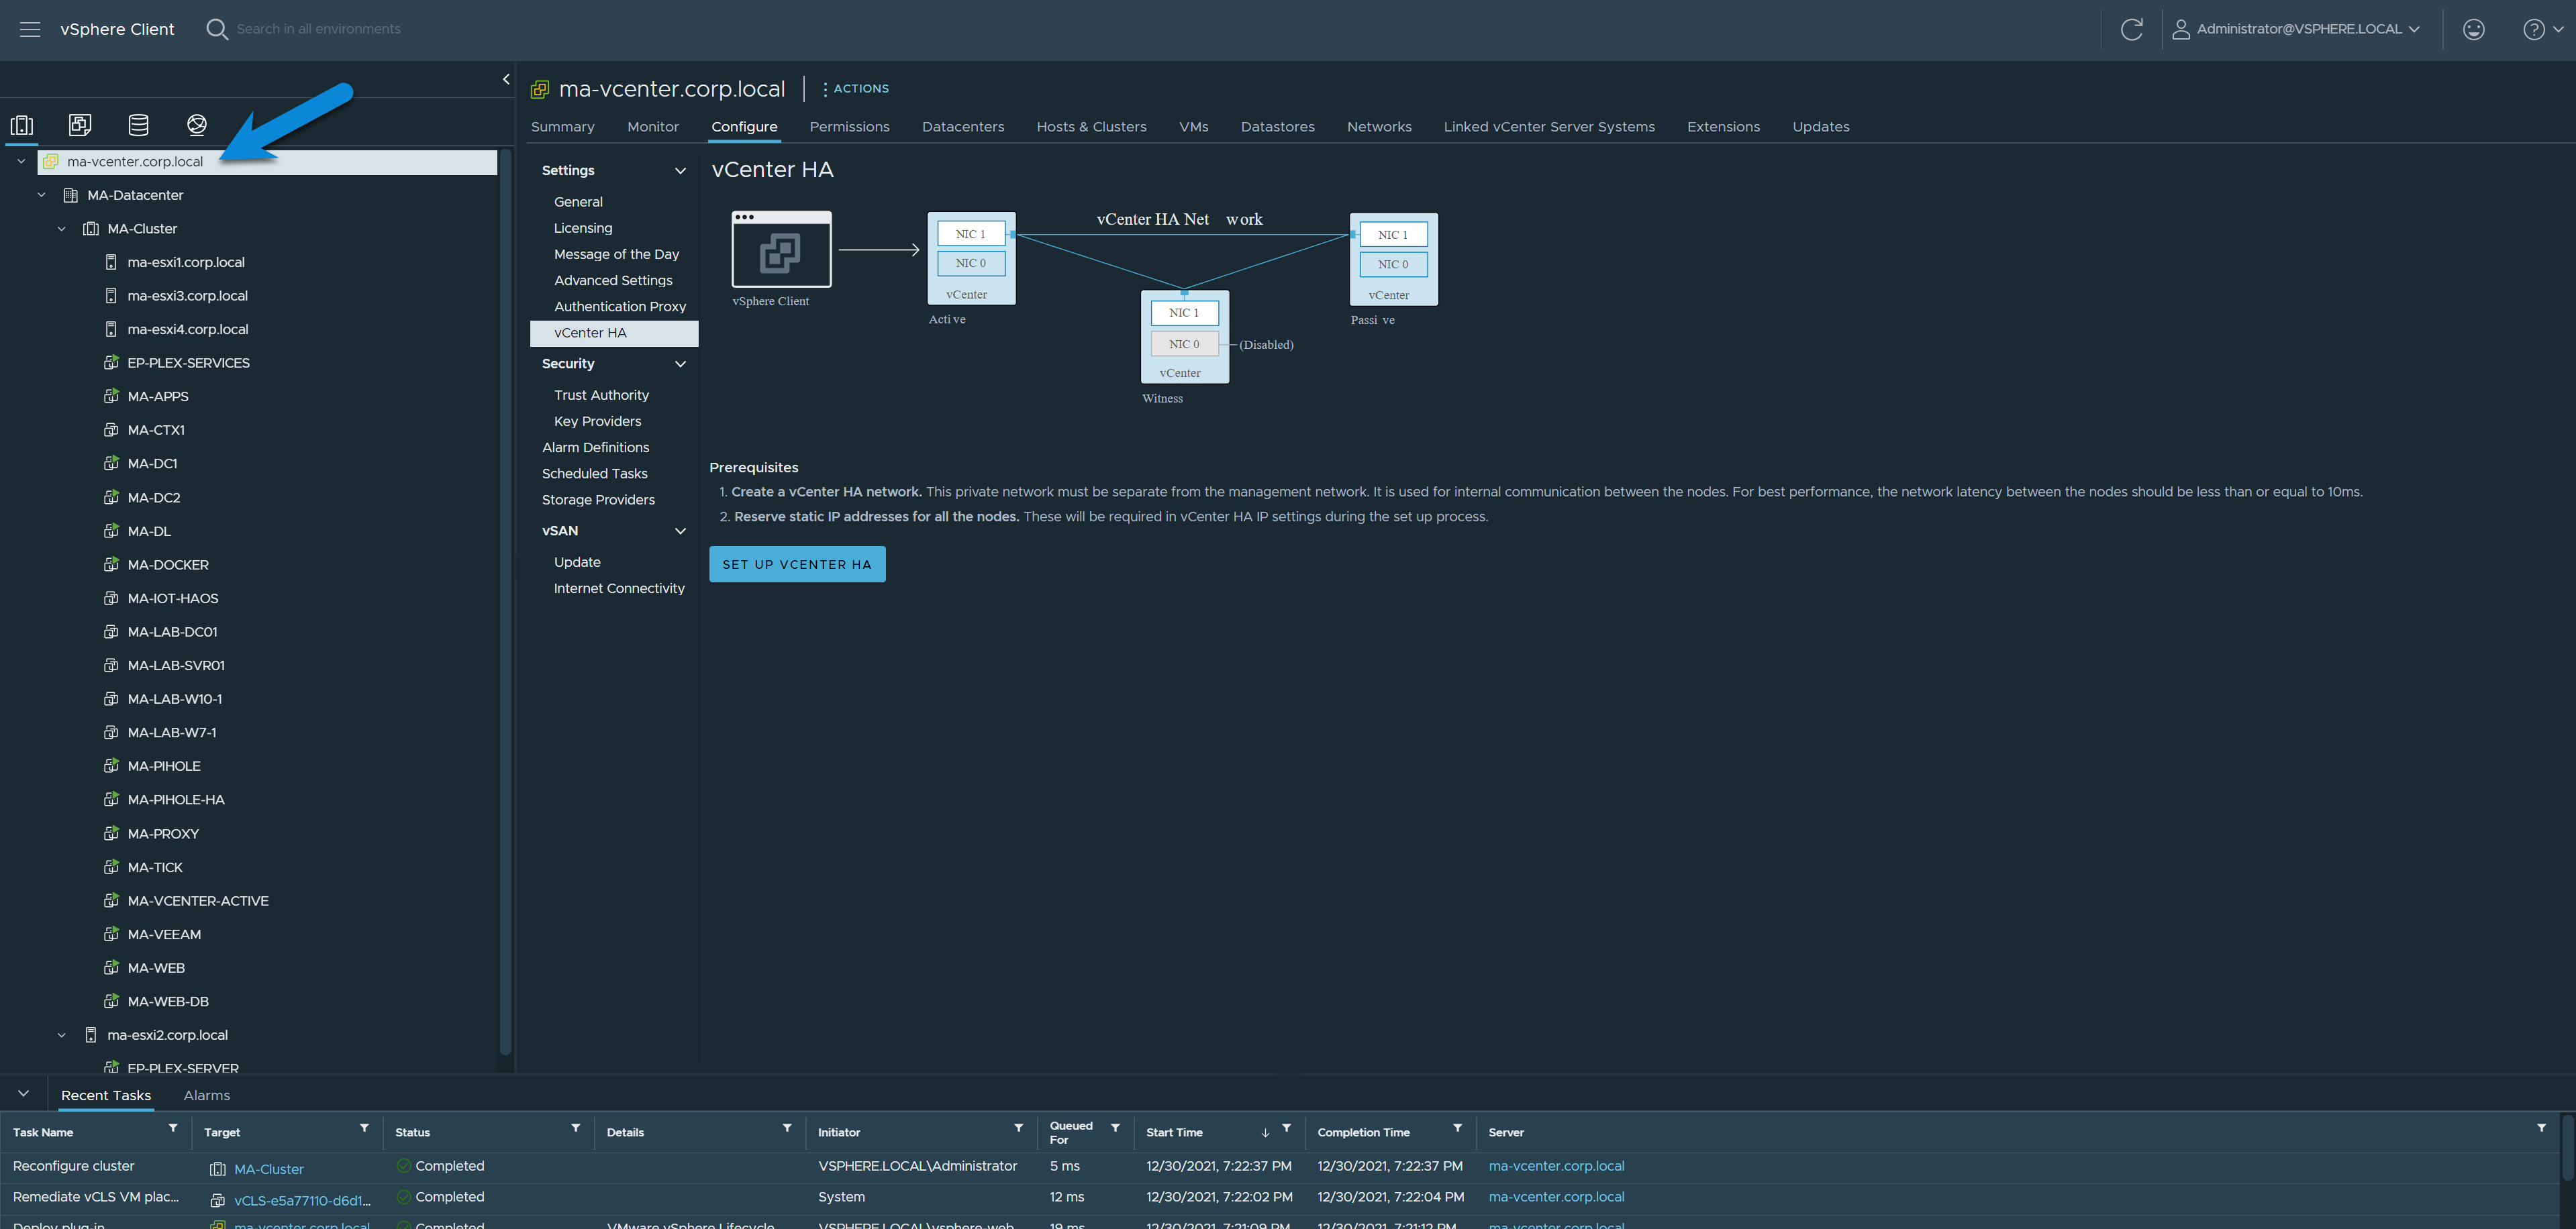Screen dimensions: 2576x1229
Task: Open MA-Cluster link in Recent Tasks
Action: 269,1169
